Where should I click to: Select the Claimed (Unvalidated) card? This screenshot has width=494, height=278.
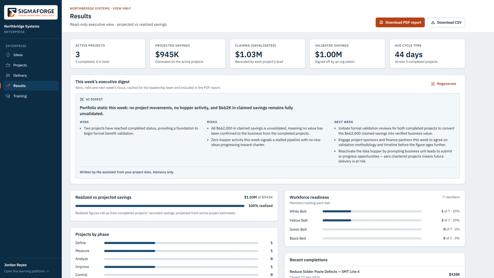point(267,54)
